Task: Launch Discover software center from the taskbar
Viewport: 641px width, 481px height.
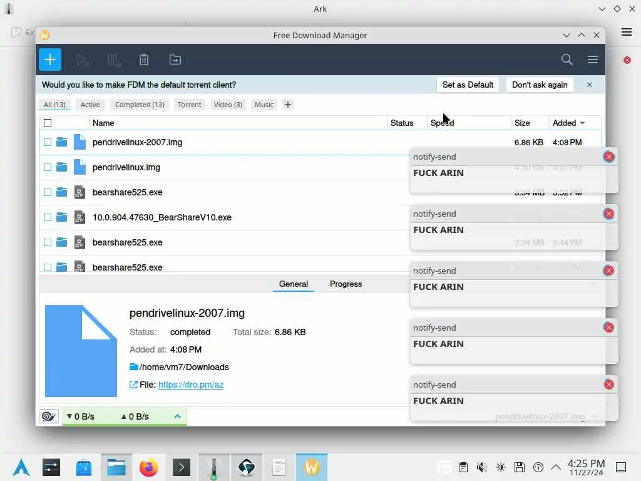Action: pyautogui.click(x=84, y=467)
